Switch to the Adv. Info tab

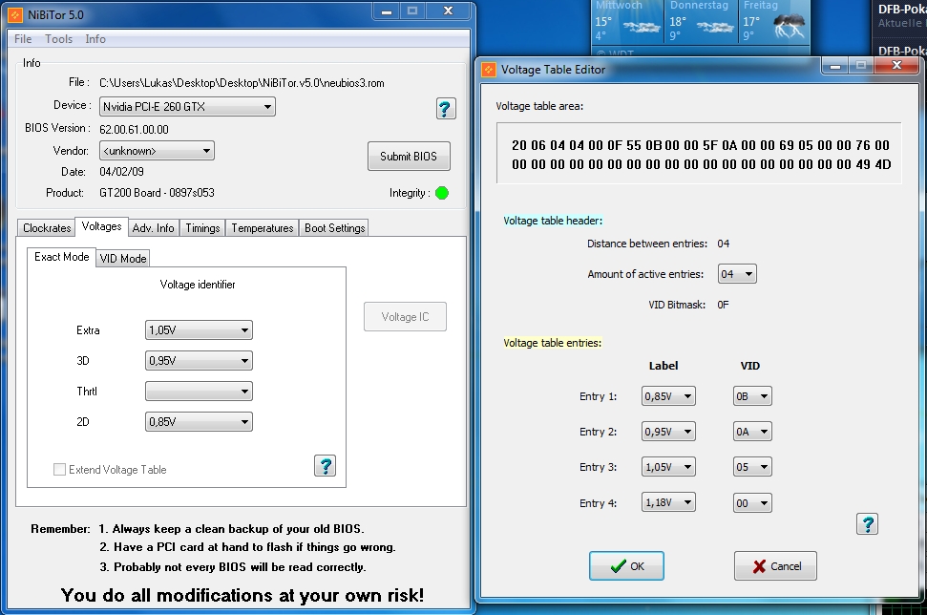coord(153,227)
